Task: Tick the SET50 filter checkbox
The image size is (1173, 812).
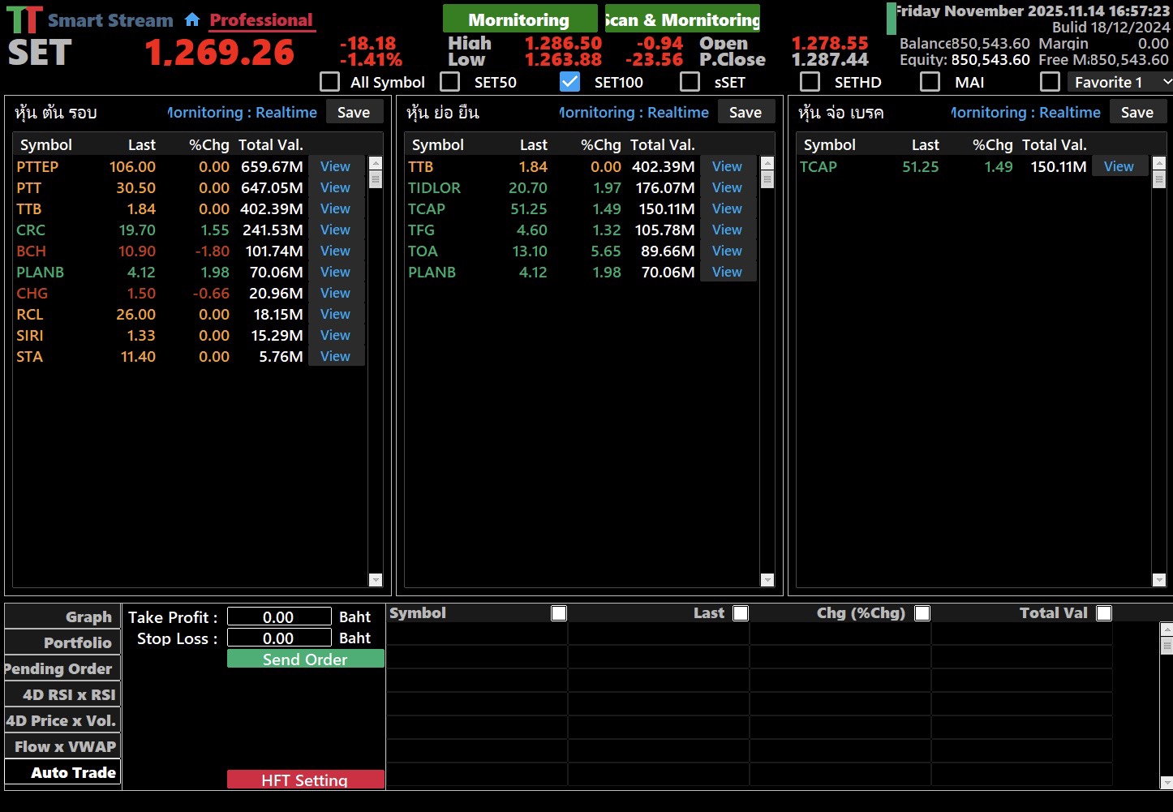Action: [x=450, y=82]
